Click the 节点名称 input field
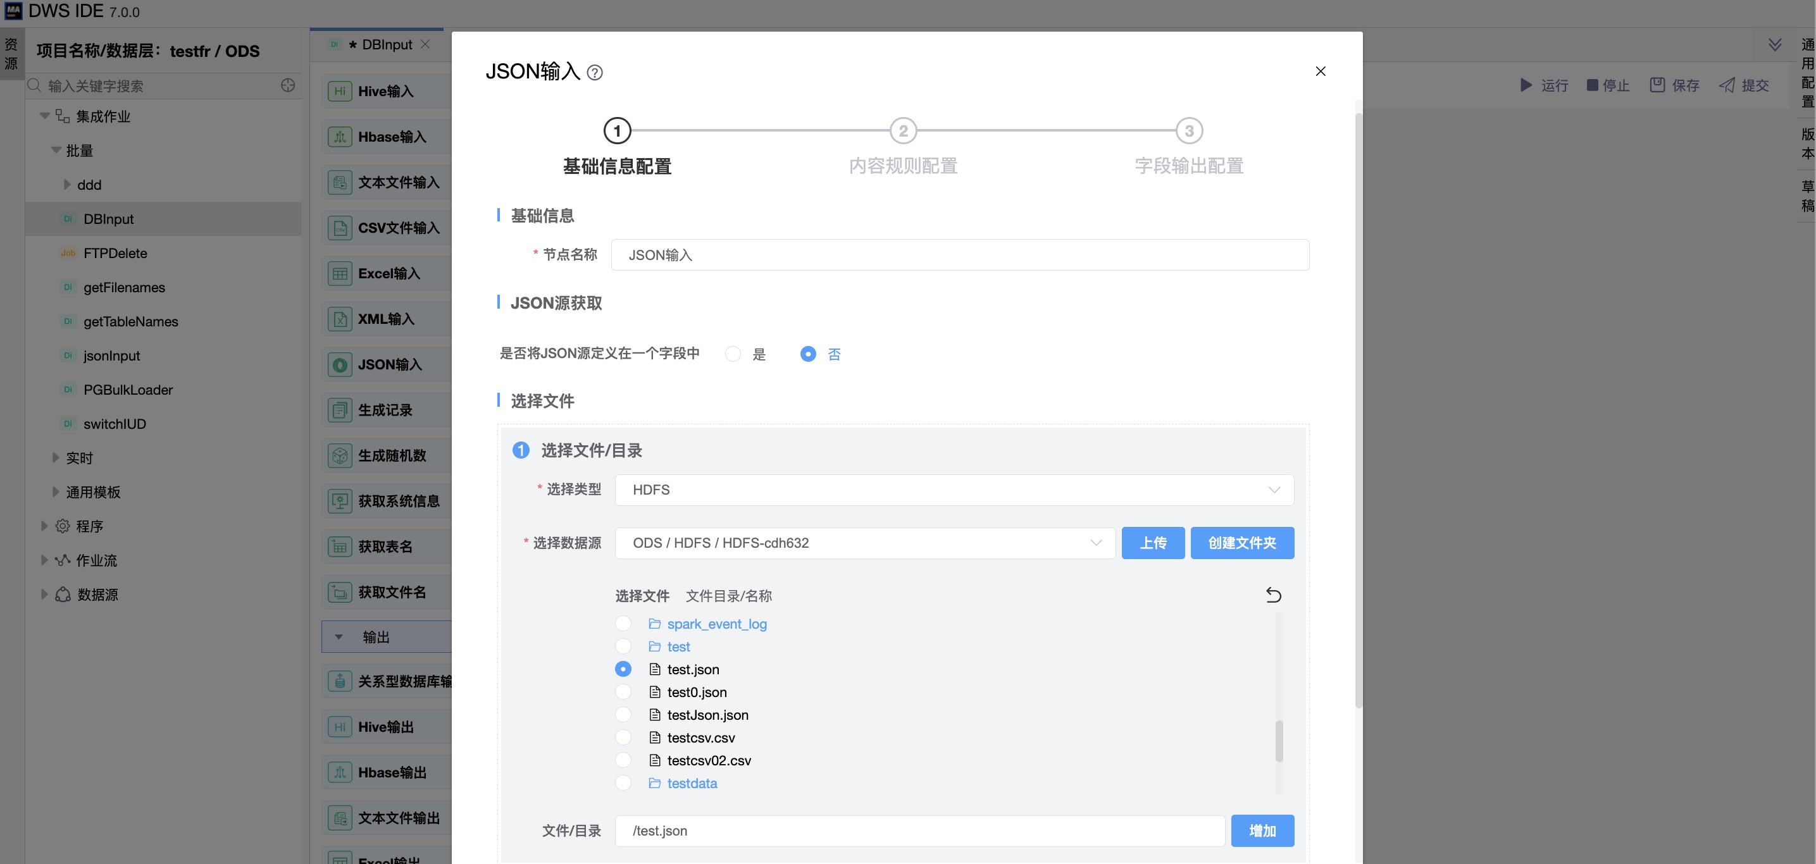 [959, 255]
